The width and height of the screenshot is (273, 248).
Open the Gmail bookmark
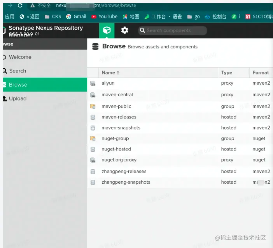tap(76, 17)
